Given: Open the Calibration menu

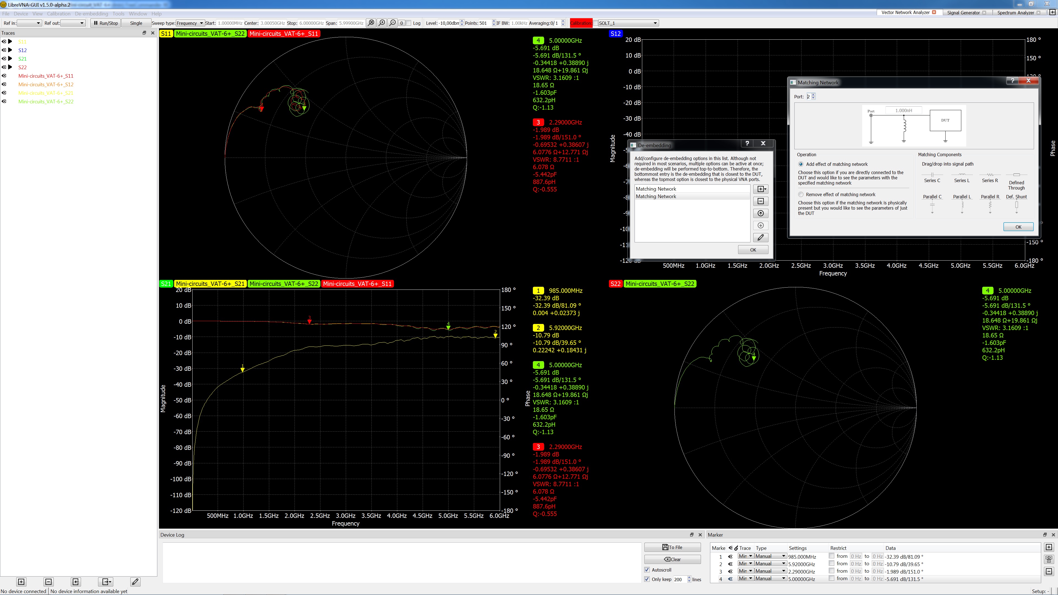Looking at the screenshot, I should click(x=58, y=13).
